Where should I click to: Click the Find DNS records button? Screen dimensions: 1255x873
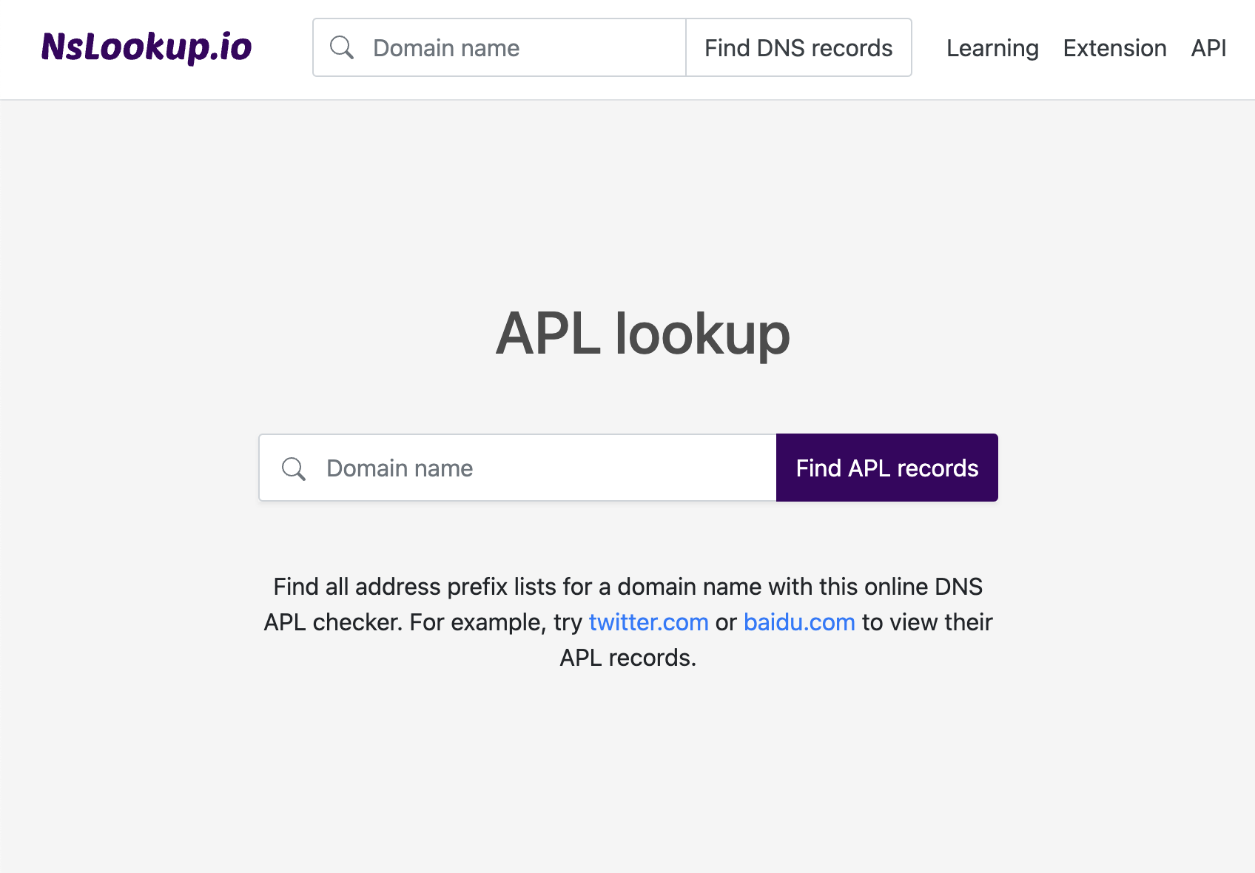[798, 47]
